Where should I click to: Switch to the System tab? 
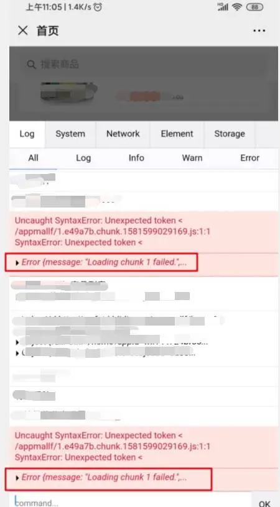(x=70, y=134)
